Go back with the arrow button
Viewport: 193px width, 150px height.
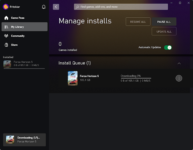56,7
